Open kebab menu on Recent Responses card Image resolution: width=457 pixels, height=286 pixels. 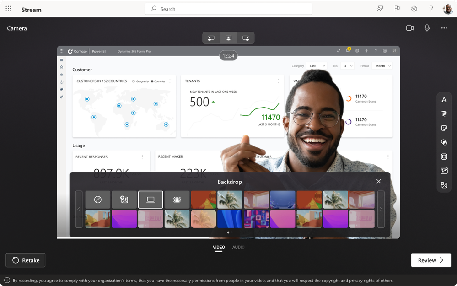coord(143,157)
